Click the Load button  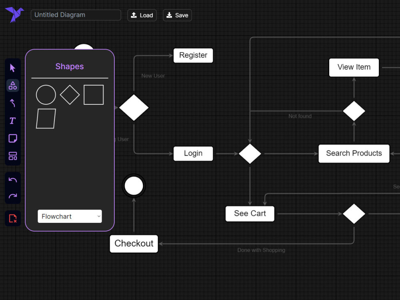click(x=142, y=15)
